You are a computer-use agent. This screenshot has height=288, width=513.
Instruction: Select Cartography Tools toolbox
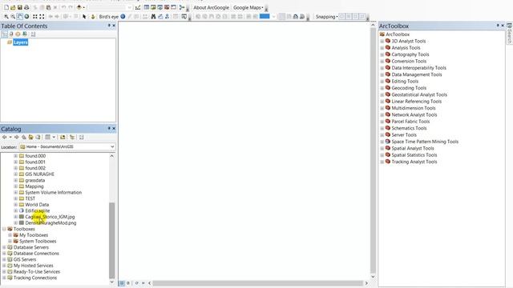(410, 54)
